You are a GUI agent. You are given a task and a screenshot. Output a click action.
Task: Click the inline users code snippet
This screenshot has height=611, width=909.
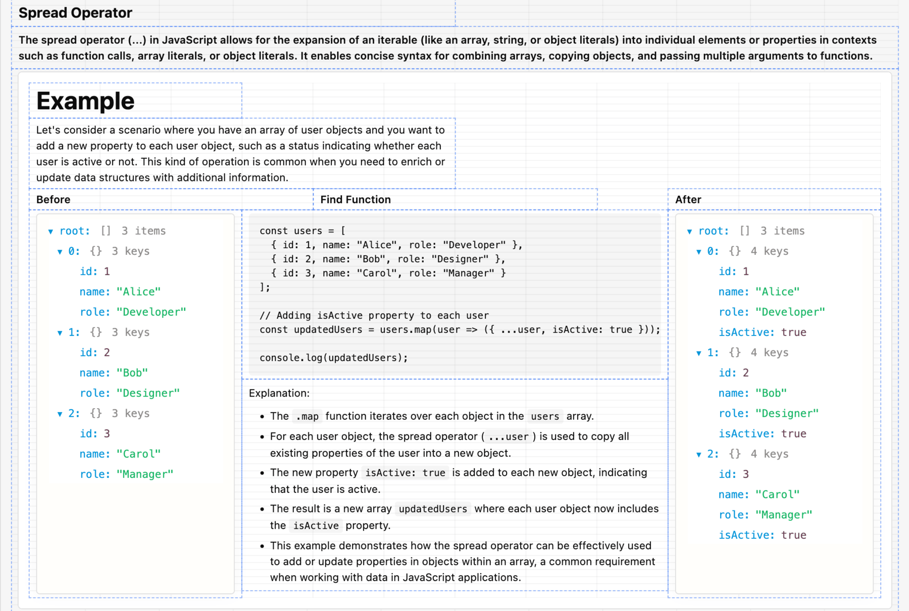point(545,416)
